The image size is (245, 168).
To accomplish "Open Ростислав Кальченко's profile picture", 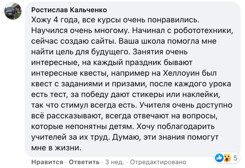I will click(13, 11).
